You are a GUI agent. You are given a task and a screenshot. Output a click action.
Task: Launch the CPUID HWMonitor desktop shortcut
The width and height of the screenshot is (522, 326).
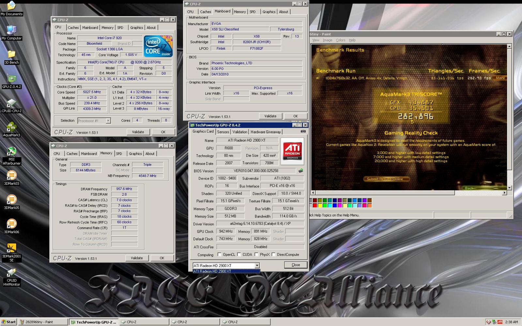pos(11,277)
